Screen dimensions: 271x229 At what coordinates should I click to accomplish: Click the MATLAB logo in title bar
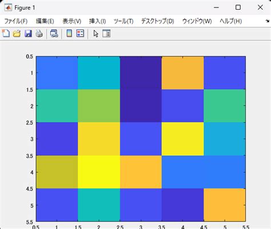8,7
